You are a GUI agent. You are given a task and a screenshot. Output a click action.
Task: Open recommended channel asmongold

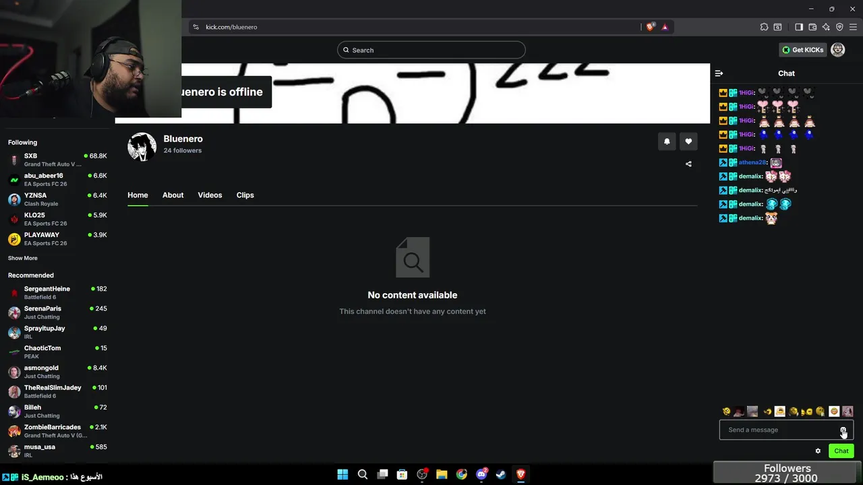(57, 372)
